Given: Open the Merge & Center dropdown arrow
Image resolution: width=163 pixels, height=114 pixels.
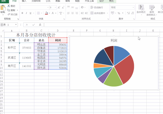Looking at the screenshot, I should [107, 13].
